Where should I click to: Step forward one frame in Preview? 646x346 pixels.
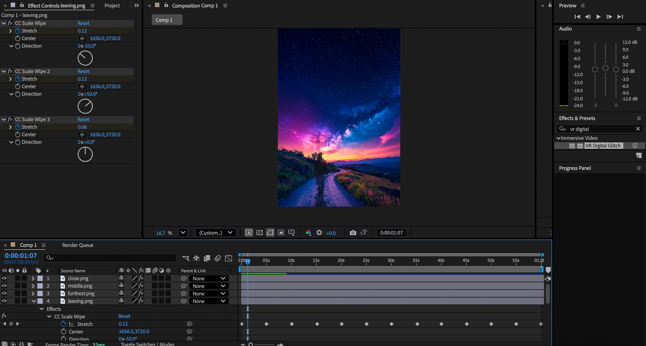coord(609,16)
